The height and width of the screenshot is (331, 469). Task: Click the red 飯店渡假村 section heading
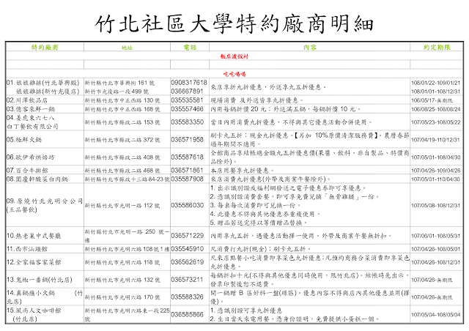[234, 56]
